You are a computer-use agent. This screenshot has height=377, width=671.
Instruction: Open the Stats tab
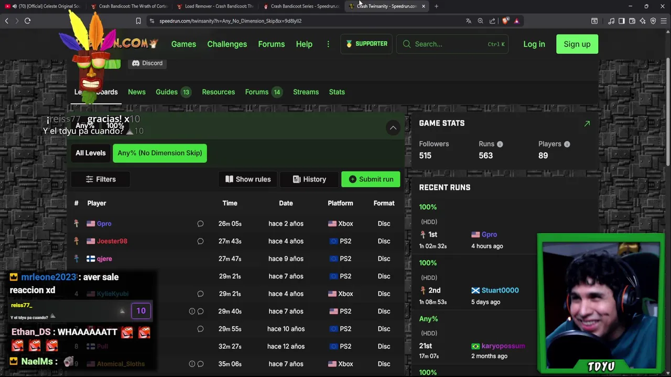coord(337,92)
